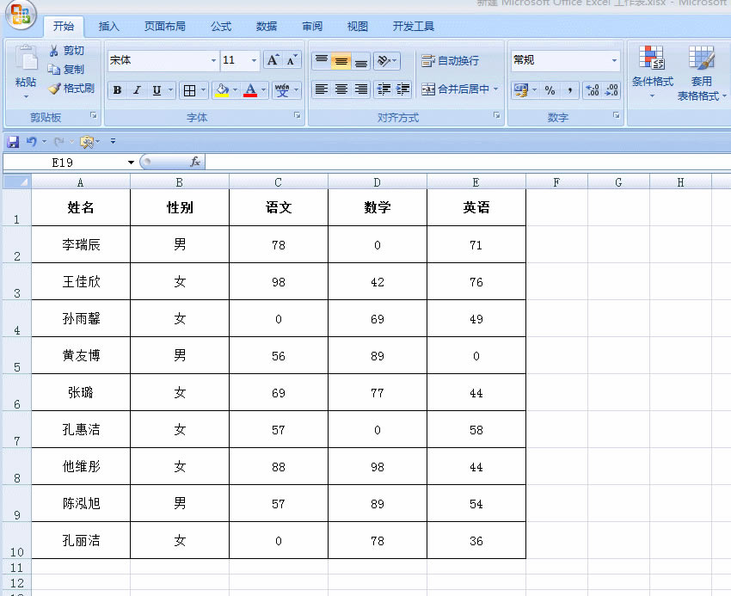Expand border style dropdown arrow
This screenshot has height=596, width=731.
pos(203,90)
